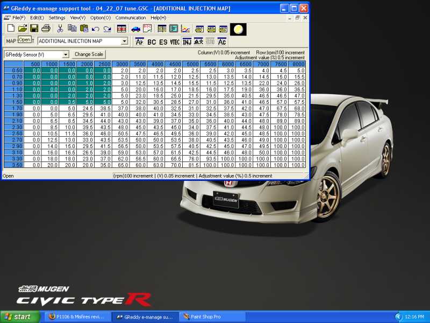Image resolution: width=430 pixels, height=323 pixels.
Task: Toggle the yellow circle indicator button
Action: (238, 29)
